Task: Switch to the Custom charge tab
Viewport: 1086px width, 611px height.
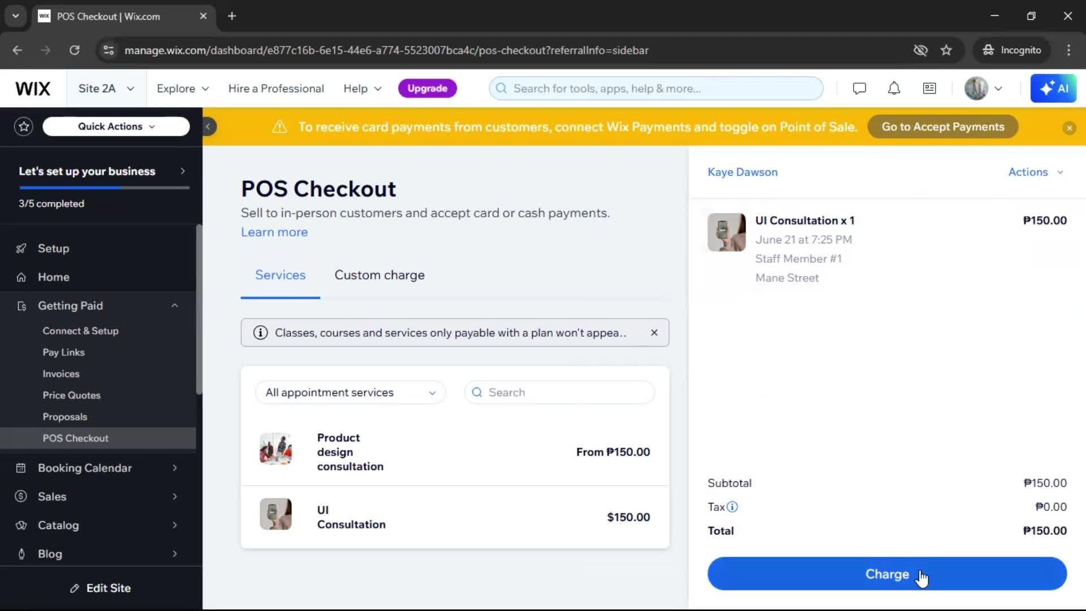Action: point(380,275)
